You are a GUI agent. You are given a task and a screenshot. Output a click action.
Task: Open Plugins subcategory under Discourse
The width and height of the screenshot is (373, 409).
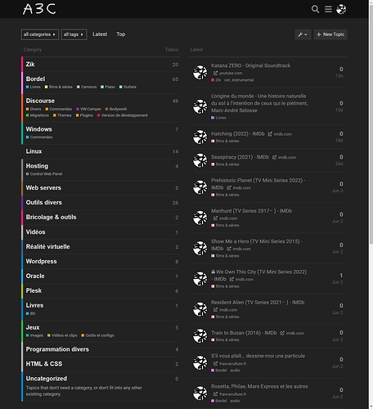pyautogui.click(x=84, y=115)
